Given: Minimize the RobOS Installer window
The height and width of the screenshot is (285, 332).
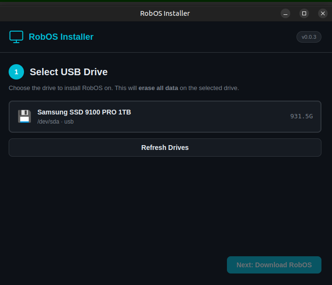Looking at the screenshot, I should coord(285,13).
